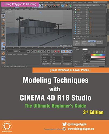Open Objects menu in Object Manager
The width and height of the screenshot is (109, 134).
click(89, 5)
